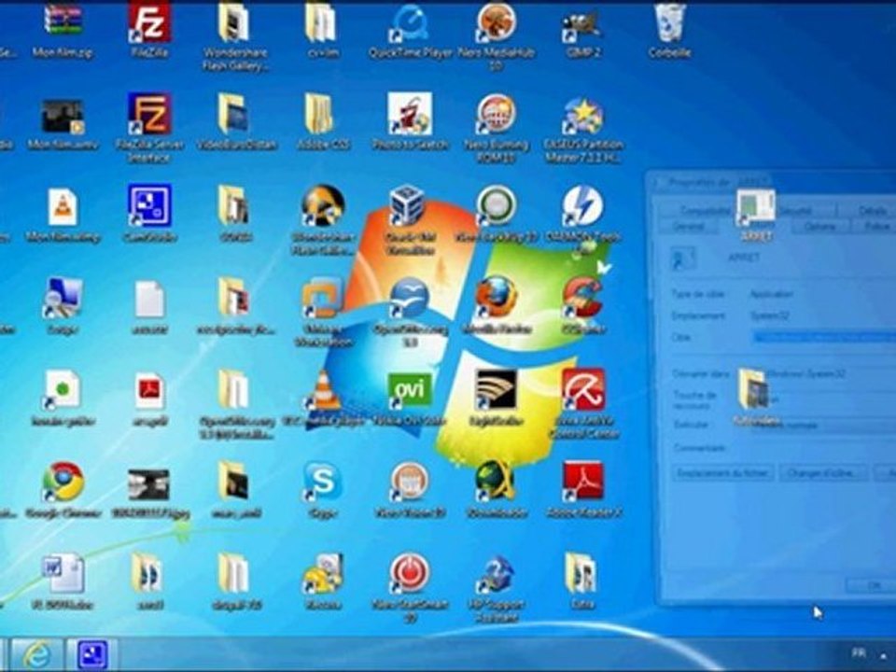Click the Touche de raccourci field
This screenshot has width=896, height=672.
pyautogui.click(x=823, y=399)
